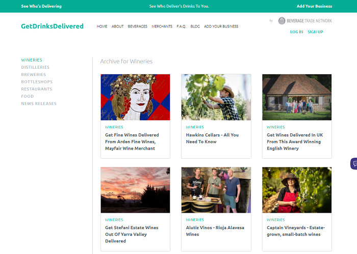Click the Sign Up link
The height and width of the screenshot is (254, 357).
tap(315, 32)
